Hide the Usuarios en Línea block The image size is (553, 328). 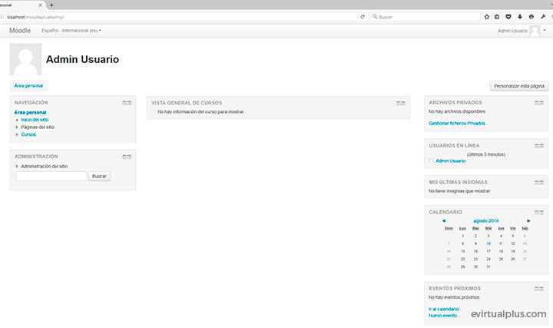pyautogui.click(x=537, y=144)
